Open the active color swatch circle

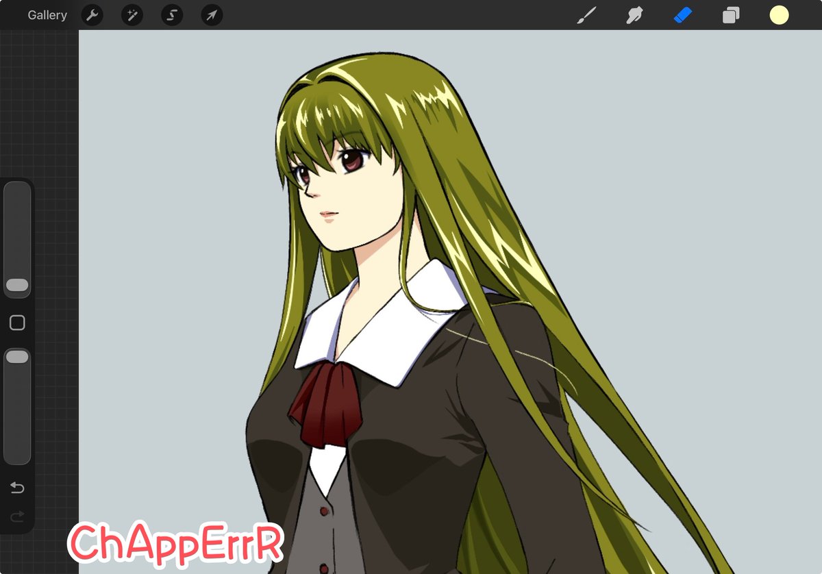coord(779,15)
